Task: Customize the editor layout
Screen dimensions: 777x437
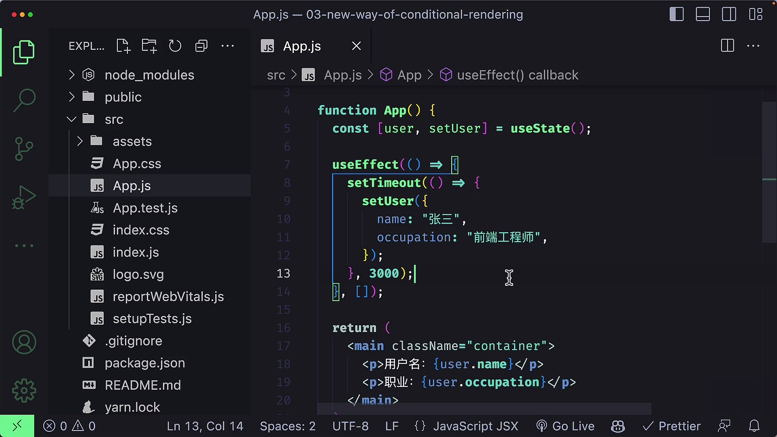Action: tap(756, 15)
